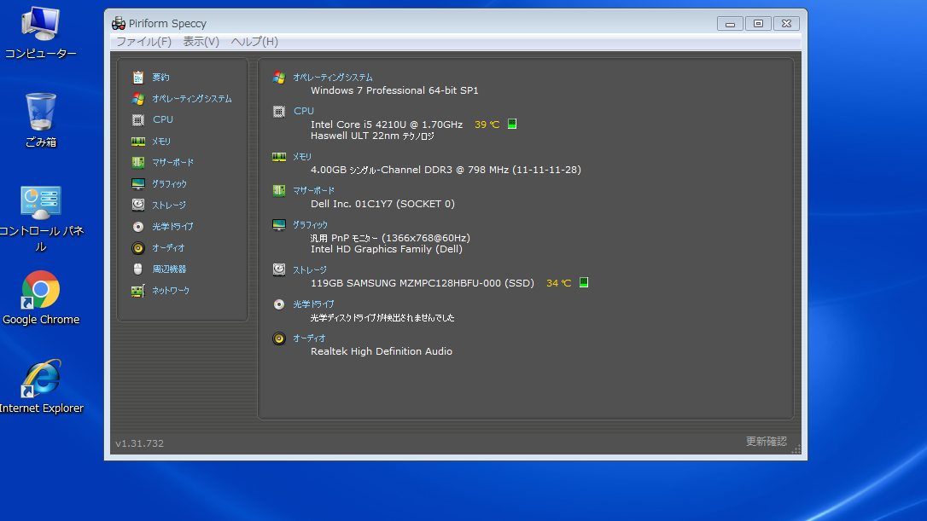Click the 光学ドライブ heading link in summary

(314, 304)
